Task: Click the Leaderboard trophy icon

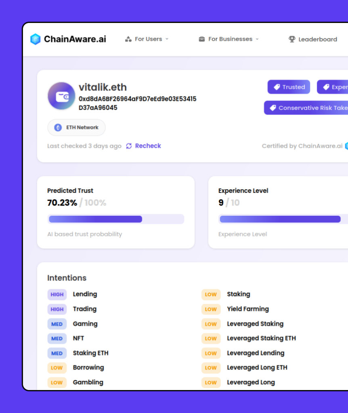Action: coord(292,39)
